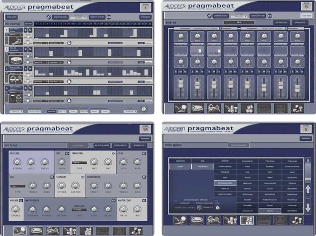Open the Random Real dropdown in bottom bar
Image resolution: width=316 pixels, height=236 pixels.
point(35,111)
